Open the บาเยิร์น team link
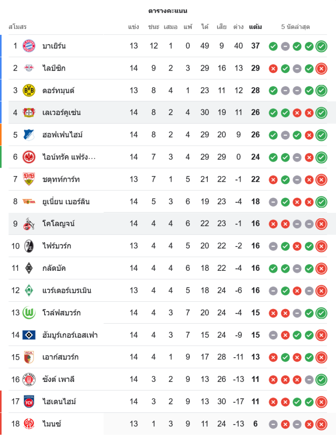Viewport: 336px width, 441px height. [54, 46]
